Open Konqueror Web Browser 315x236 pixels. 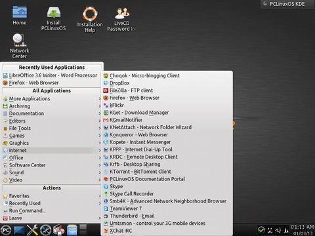167,134
